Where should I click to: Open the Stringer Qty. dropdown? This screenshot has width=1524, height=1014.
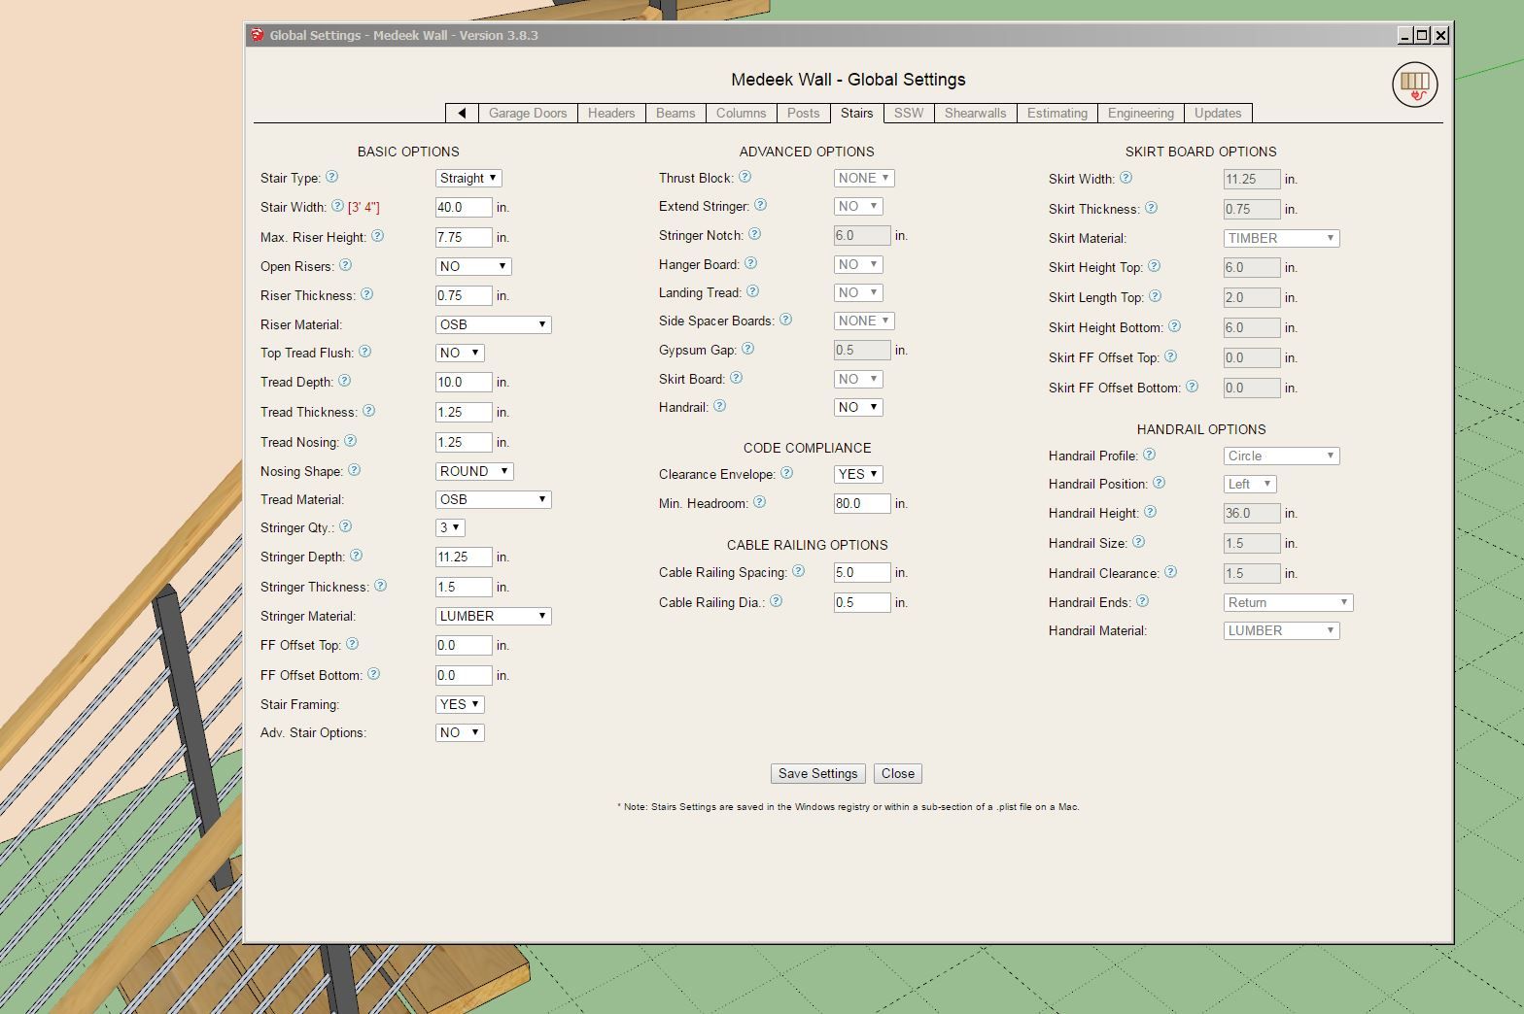coord(450,527)
